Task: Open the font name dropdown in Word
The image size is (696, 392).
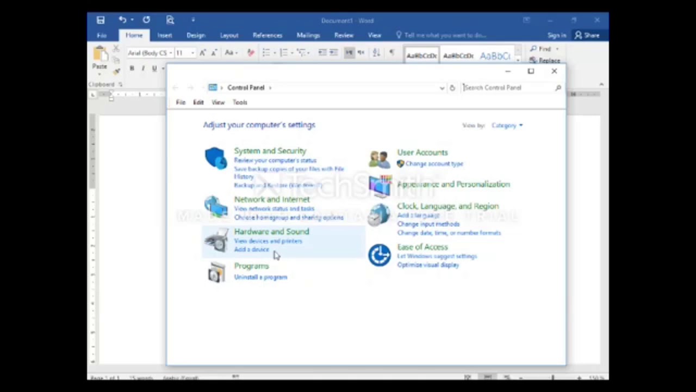Action: pos(170,53)
